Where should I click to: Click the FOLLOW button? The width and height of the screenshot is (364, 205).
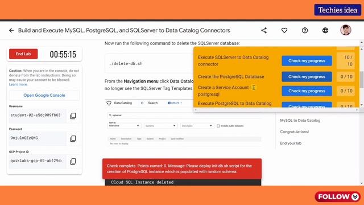point(337,196)
